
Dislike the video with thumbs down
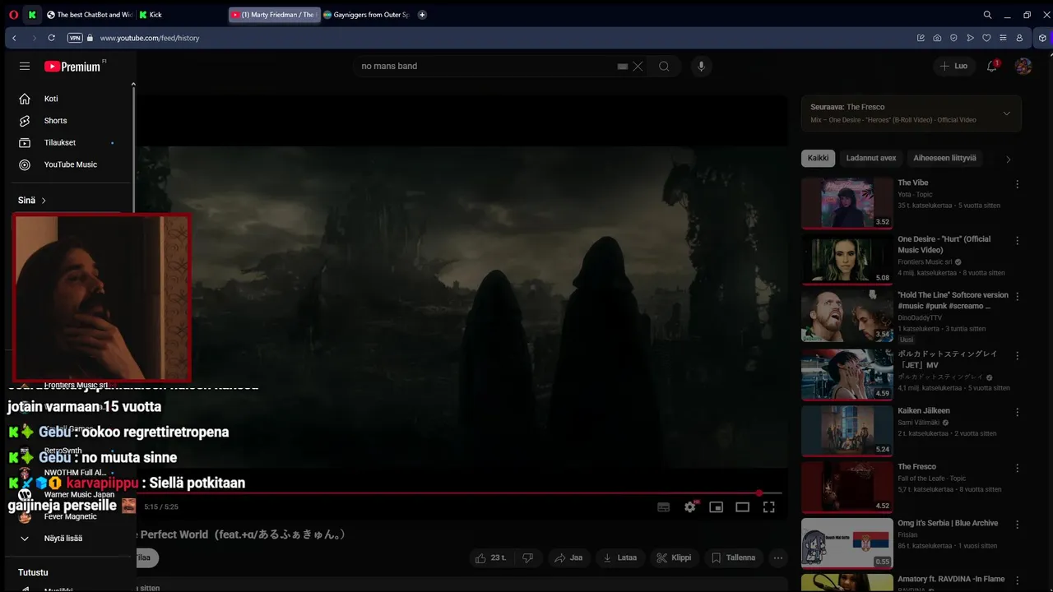[x=527, y=557]
